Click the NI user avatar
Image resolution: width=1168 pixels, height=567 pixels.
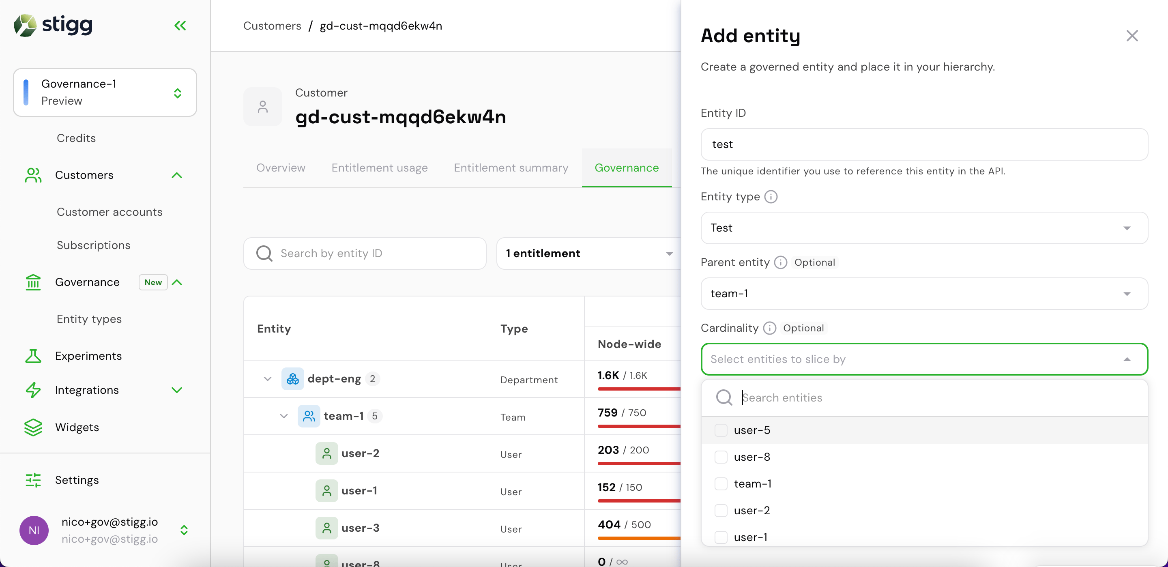click(34, 530)
